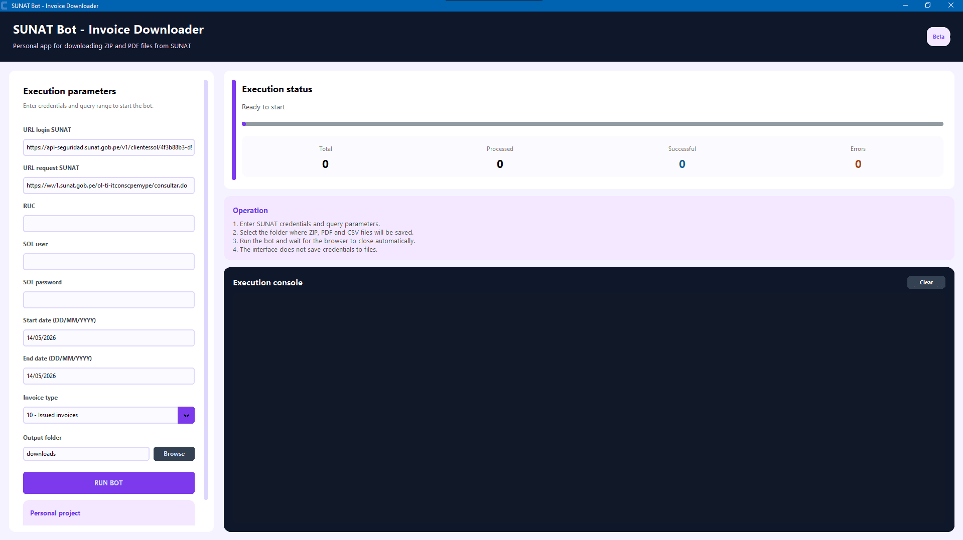Click the 'Operation' heading
The height and width of the screenshot is (540, 963).
(x=250, y=211)
